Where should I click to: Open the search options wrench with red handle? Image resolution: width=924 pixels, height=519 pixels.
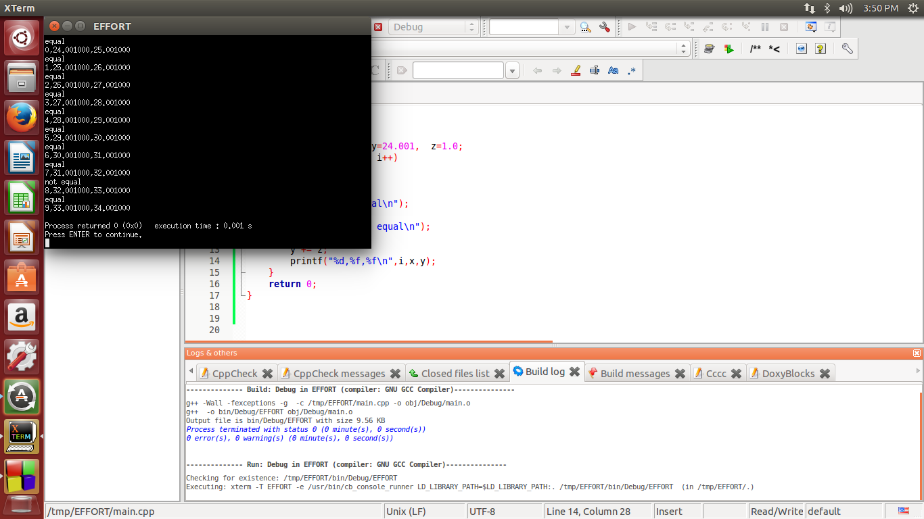coord(605,27)
